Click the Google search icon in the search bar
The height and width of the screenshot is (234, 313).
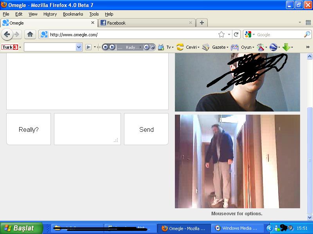tap(247, 34)
